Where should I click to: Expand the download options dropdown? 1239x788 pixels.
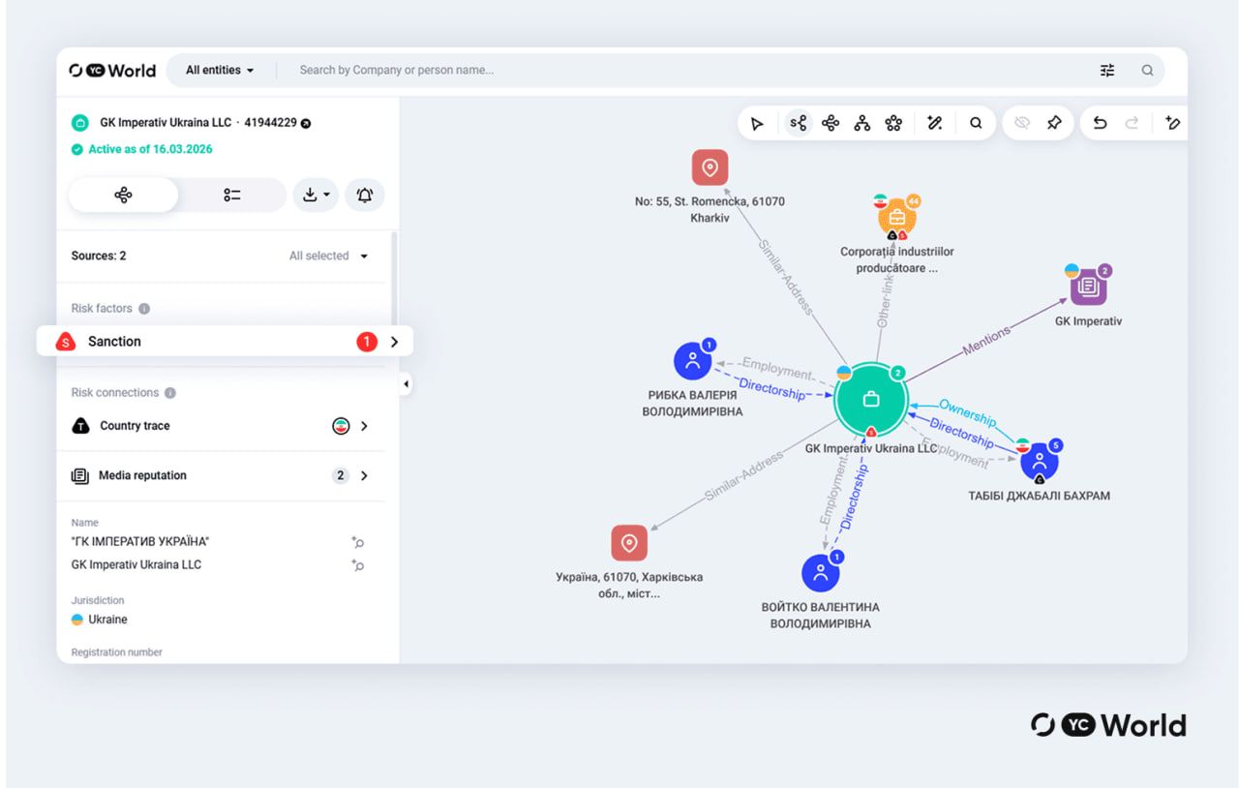(316, 195)
